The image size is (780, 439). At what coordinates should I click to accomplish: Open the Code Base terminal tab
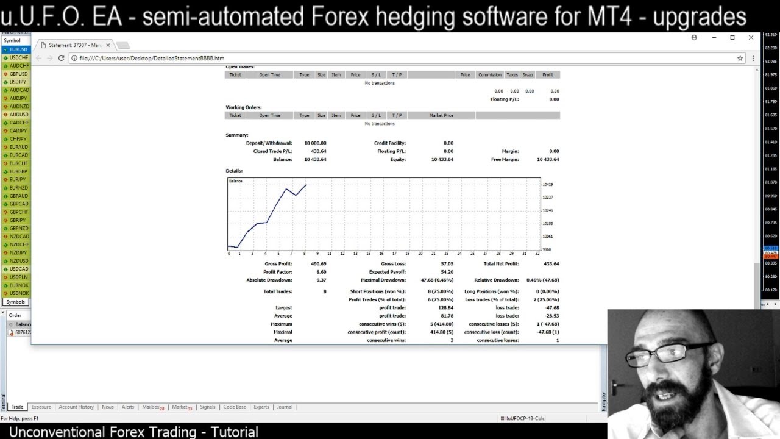pos(235,407)
